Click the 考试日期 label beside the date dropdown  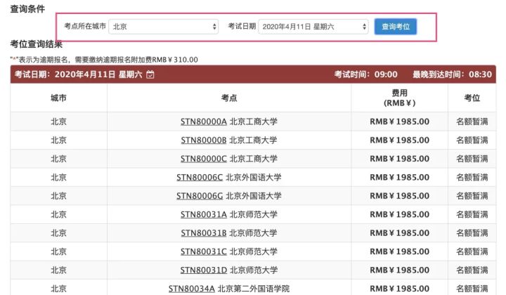point(242,26)
